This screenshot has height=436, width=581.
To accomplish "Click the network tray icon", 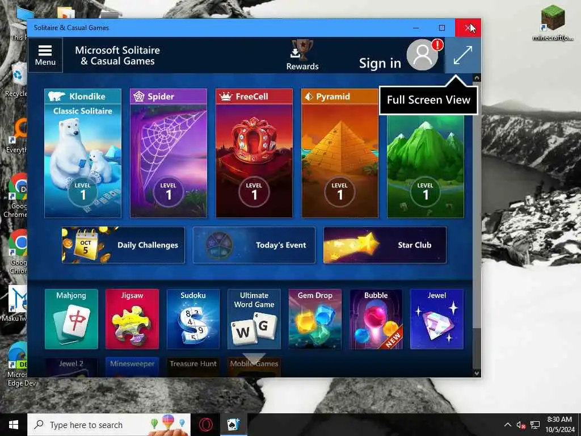I will coord(534,425).
